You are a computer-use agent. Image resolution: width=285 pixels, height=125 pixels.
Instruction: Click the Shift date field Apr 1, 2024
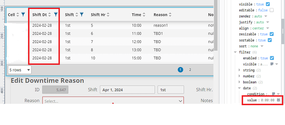(x=127, y=90)
